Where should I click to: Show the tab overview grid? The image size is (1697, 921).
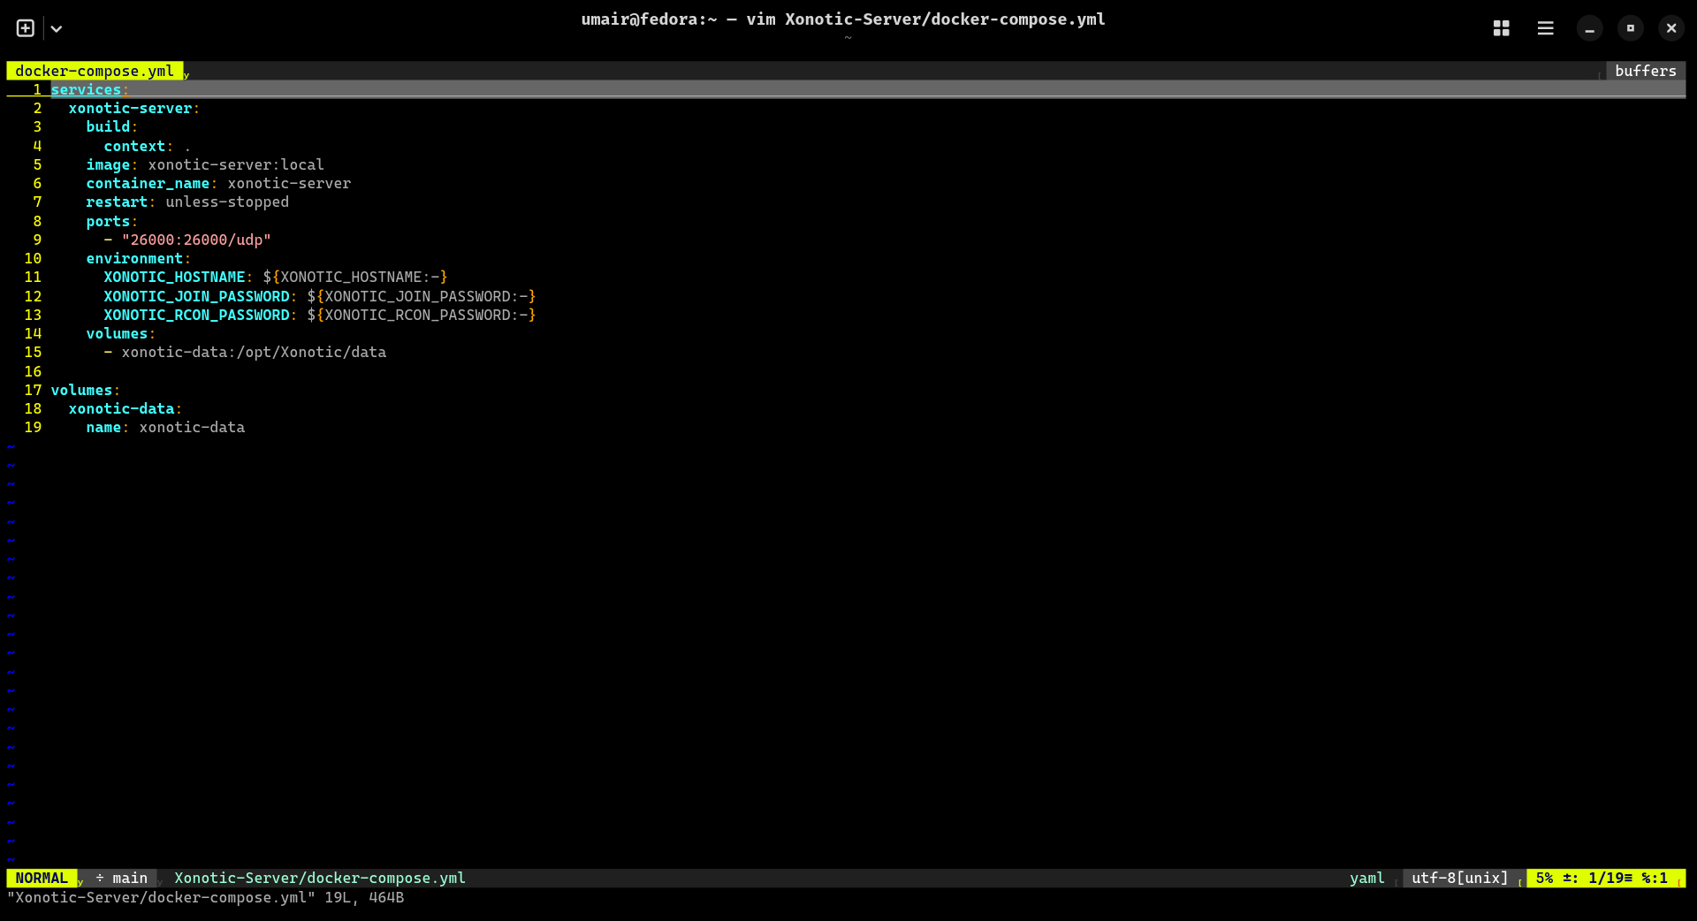pos(1501,28)
